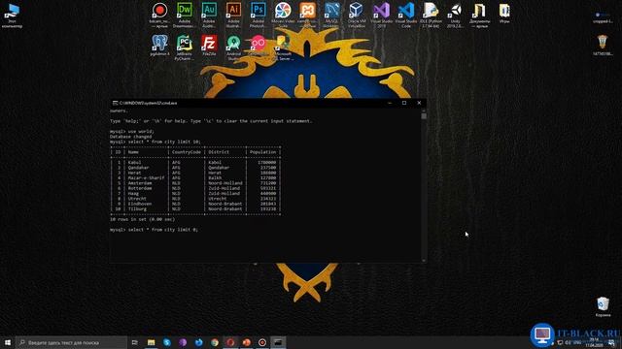Click the 'Kabul' name cell in results

click(x=134, y=162)
